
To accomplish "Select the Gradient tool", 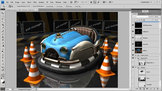I will (3, 46).
